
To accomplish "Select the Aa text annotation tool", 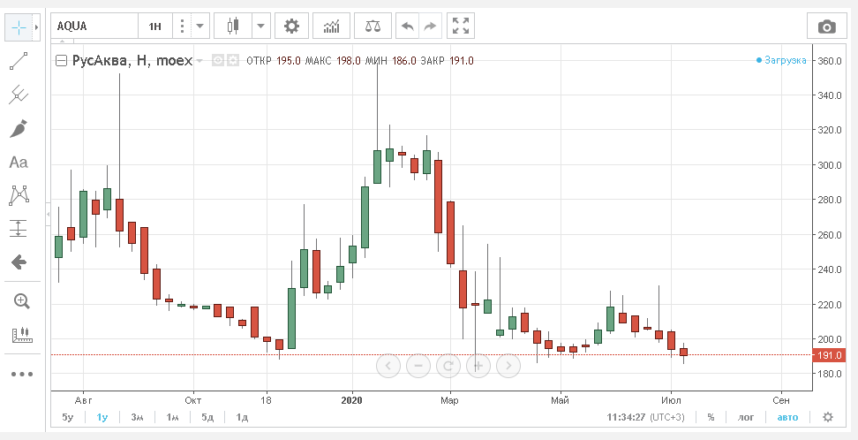I will tap(19, 163).
